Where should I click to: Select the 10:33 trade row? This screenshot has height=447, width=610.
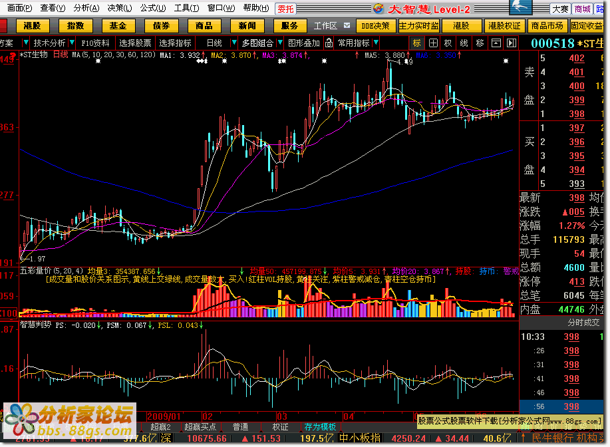click(x=561, y=337)
